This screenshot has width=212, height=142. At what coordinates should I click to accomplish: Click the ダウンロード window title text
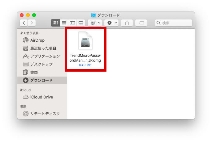(109, 15)
